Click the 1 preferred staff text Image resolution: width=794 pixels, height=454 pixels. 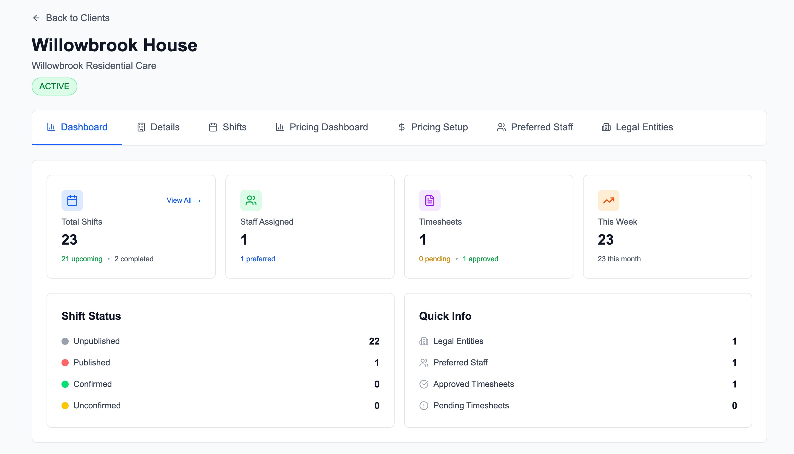(x=258, y=259)
